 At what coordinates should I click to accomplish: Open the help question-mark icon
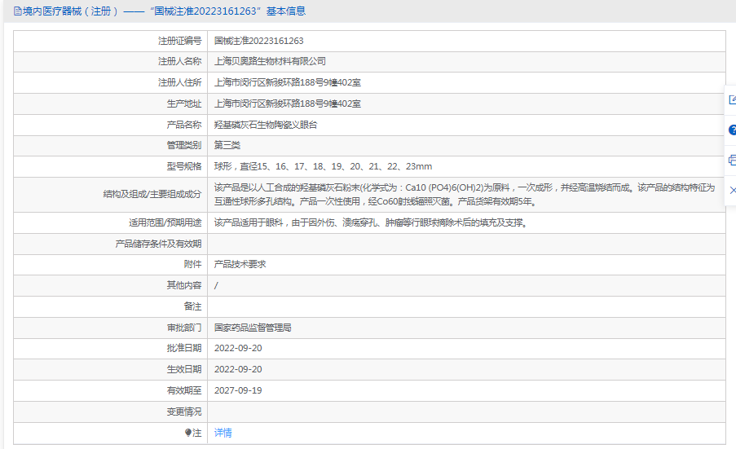pyautogui.click(x=732, y=130)
